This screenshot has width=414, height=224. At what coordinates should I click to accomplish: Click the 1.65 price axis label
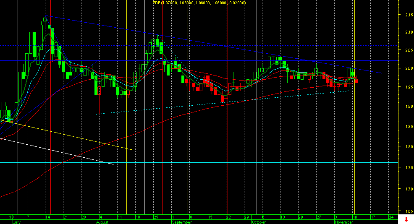[x=409, y=211]
